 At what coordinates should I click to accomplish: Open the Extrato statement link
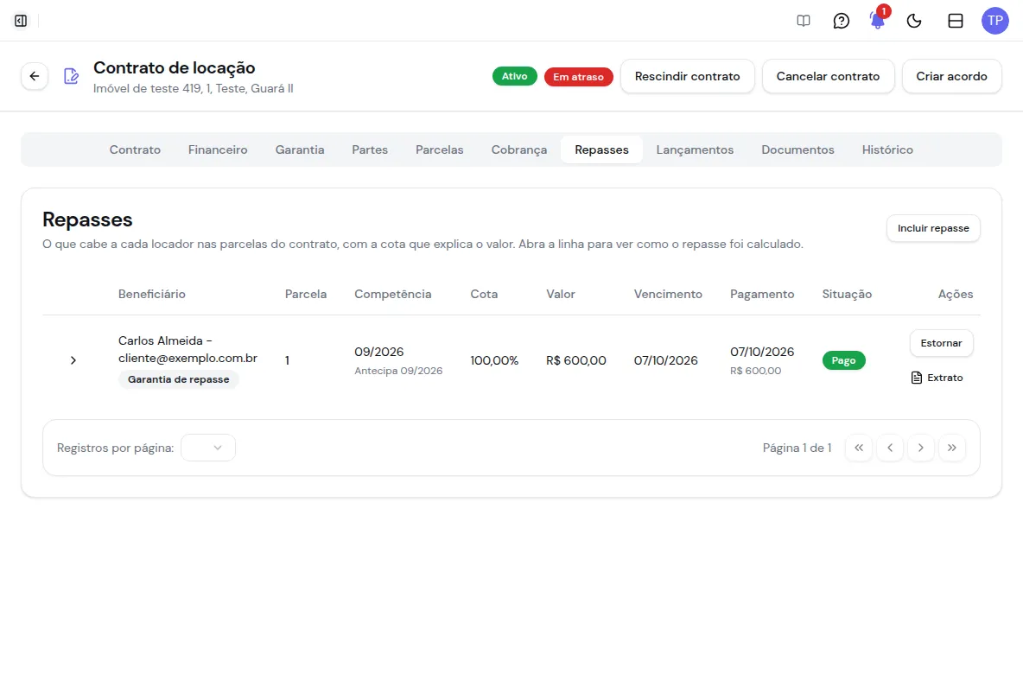coord(937,378)
